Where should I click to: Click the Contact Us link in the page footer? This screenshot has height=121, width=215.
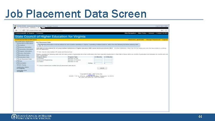tap(91, 75)
